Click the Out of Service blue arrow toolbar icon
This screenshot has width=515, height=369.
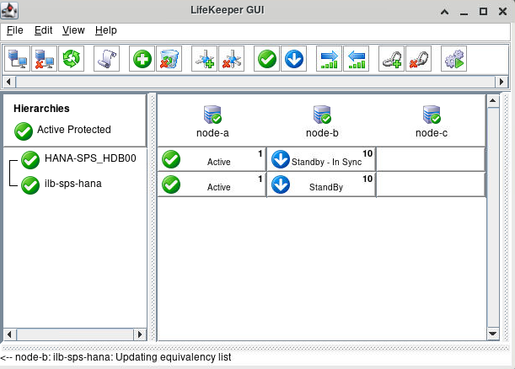[x=294, y=59]
